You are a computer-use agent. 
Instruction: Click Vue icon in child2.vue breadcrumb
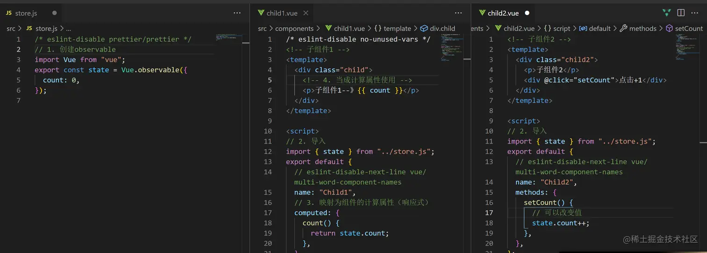click(498, 29)
